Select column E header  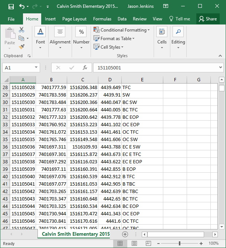click(x=142, y=80)
